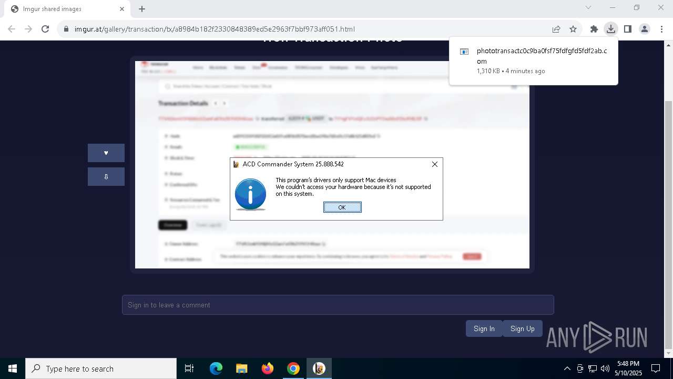Toggle the Chrome side panel icon
The height and width of the screenshot is (379, 673).
pyautogui.click(x=627, y=29)
